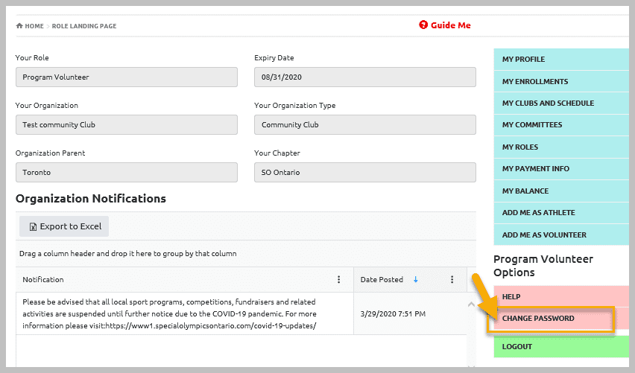Click the Home breadcrumb house icon
635x373 pixels.
[19, 26]
